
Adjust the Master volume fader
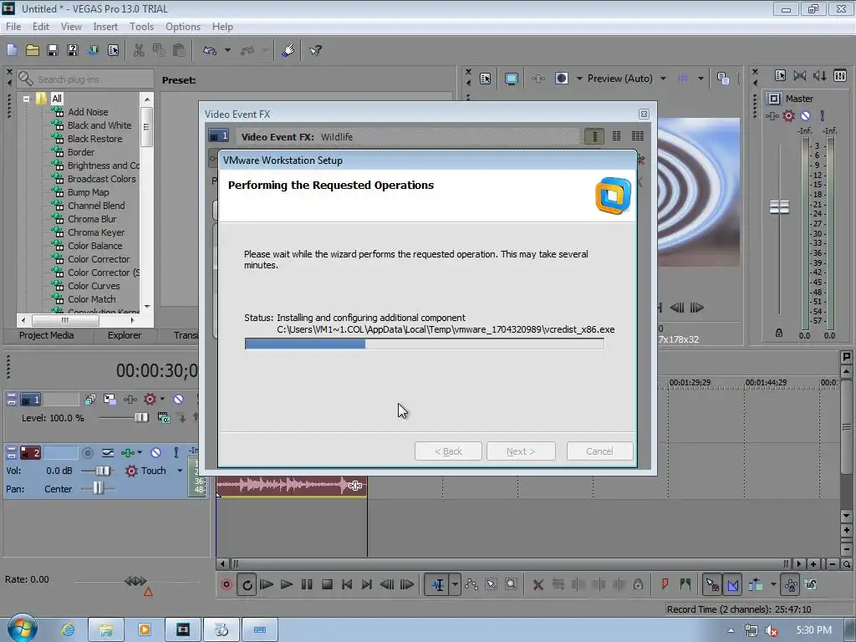click(x=779, y=207)
